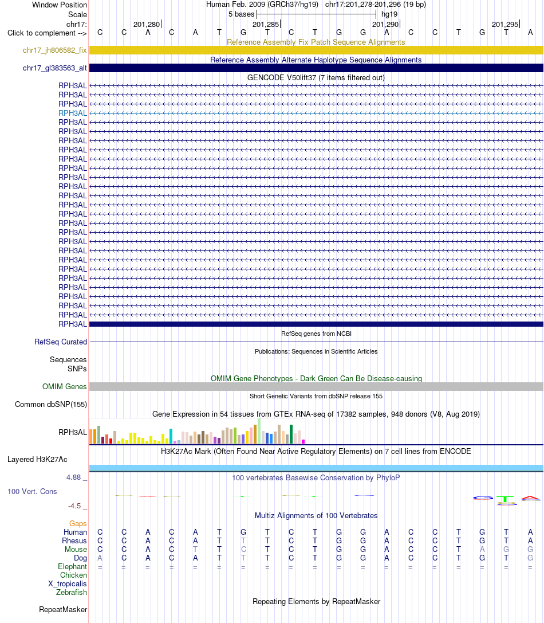The width and height of the screenshot is (544, 623).
Task: Open 'Reference Assembly Alternate Haplotype Sequence Alignments' track title
Action: click(x=316, y=60)
